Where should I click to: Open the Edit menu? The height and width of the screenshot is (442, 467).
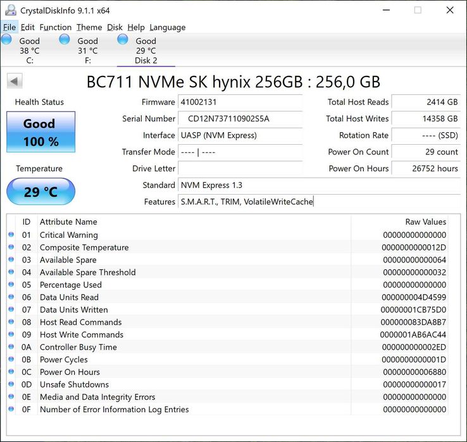click(x=27, y=27)
